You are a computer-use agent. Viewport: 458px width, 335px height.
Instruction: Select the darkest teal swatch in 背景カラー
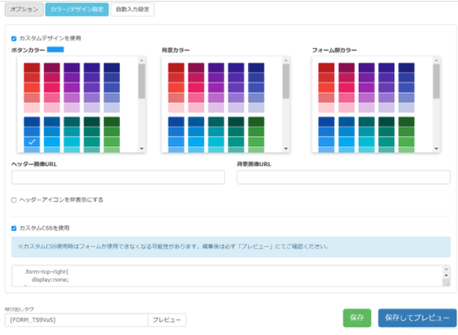pos(236,122)
